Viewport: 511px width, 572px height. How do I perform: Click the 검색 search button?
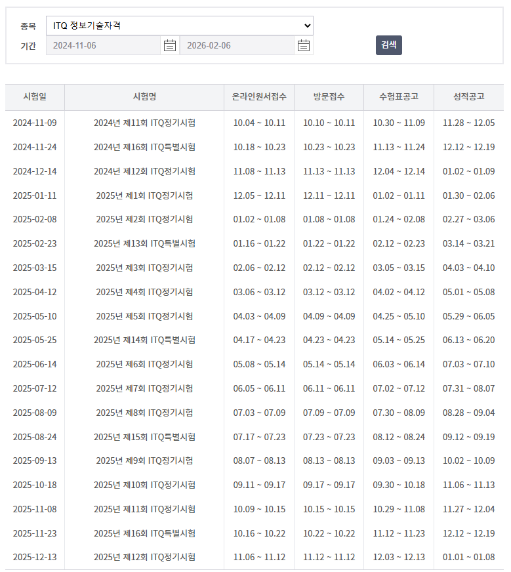pyautogui.click(x=389, y=45)
